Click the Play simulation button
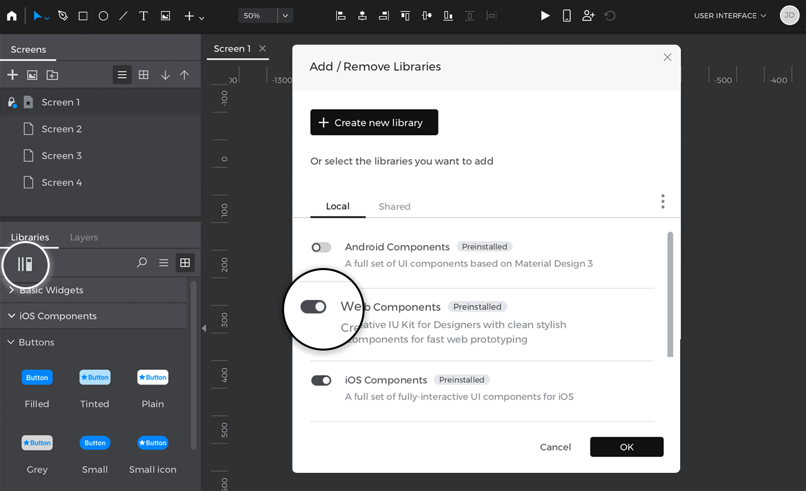The image size is (806, 491). point(545,16)
